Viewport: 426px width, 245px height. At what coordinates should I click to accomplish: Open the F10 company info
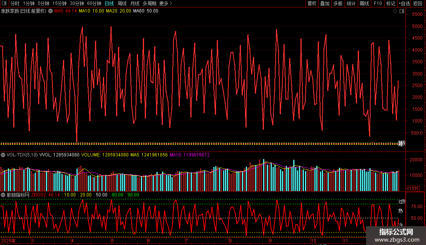(x=378, y=3)
